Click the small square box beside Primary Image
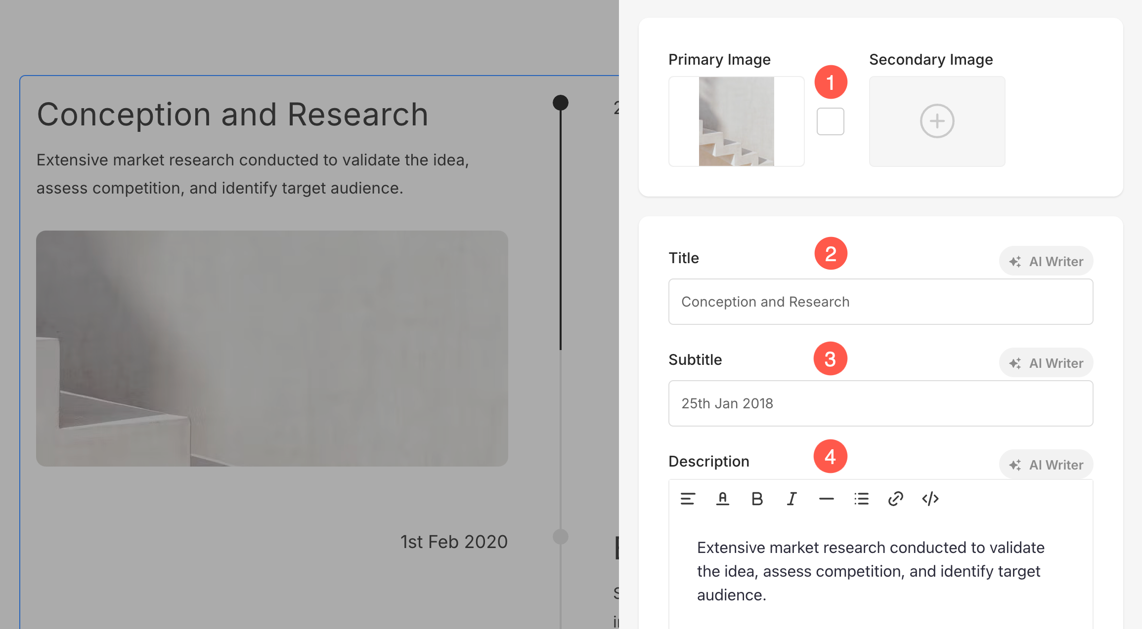This screenshot has width=1142, height=629. (831, 121)
